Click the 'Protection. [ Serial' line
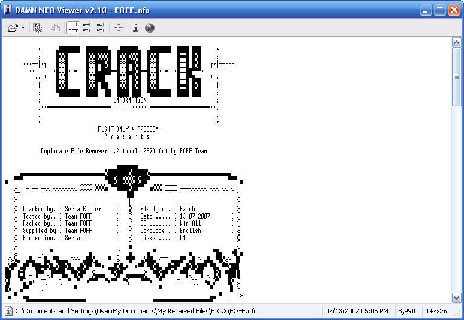 71,238
